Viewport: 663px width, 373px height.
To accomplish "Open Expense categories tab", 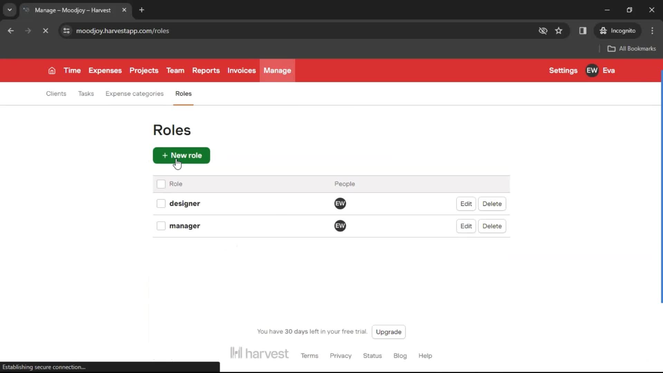I will point(134,93).
